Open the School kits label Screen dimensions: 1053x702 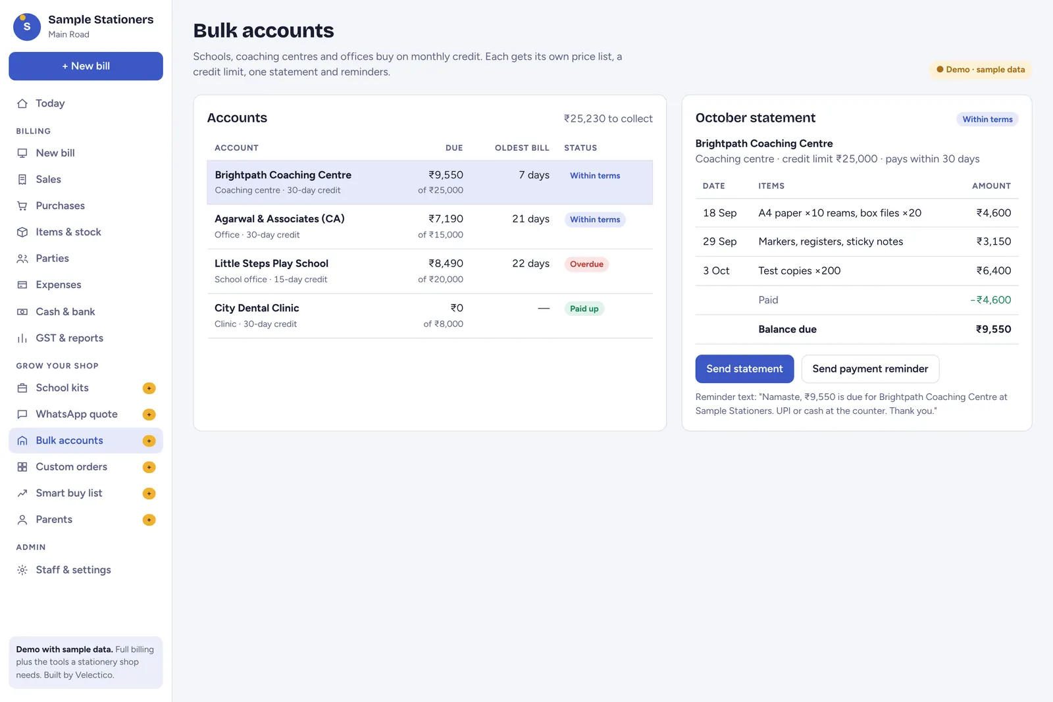(62, 388)
